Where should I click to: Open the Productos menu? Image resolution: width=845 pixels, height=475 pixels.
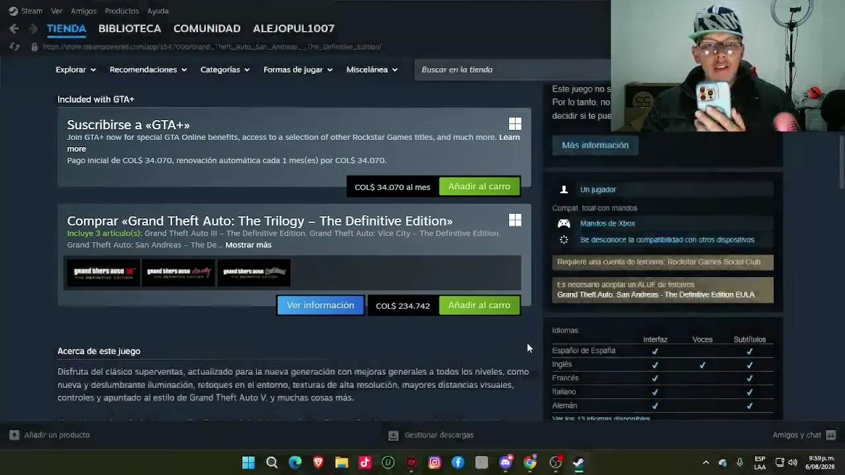pos(121,11)
